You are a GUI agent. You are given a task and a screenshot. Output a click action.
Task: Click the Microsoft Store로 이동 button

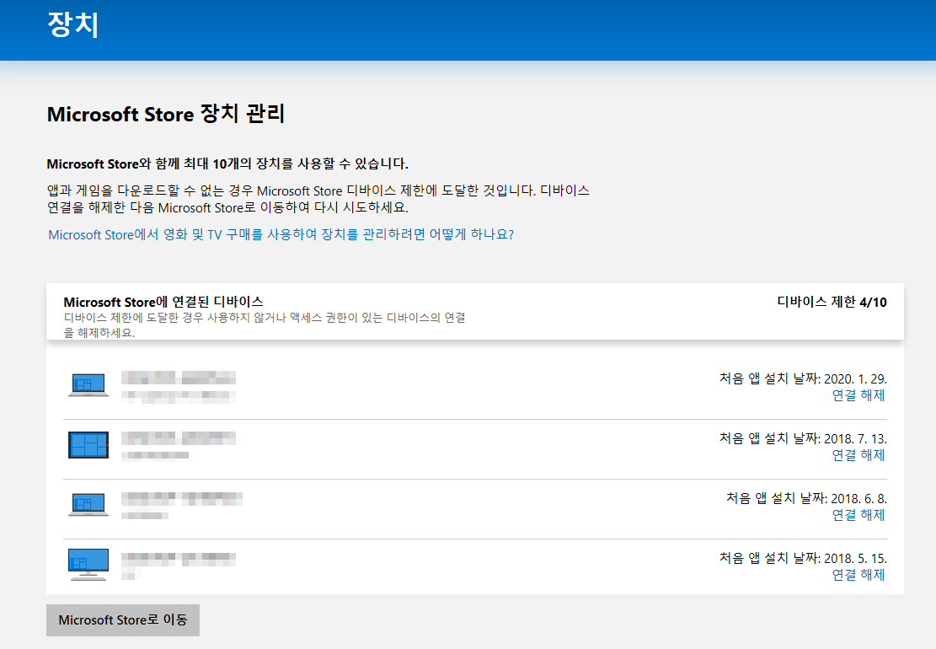[x=123, y=619]
